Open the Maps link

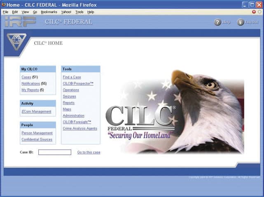[67, 109]
